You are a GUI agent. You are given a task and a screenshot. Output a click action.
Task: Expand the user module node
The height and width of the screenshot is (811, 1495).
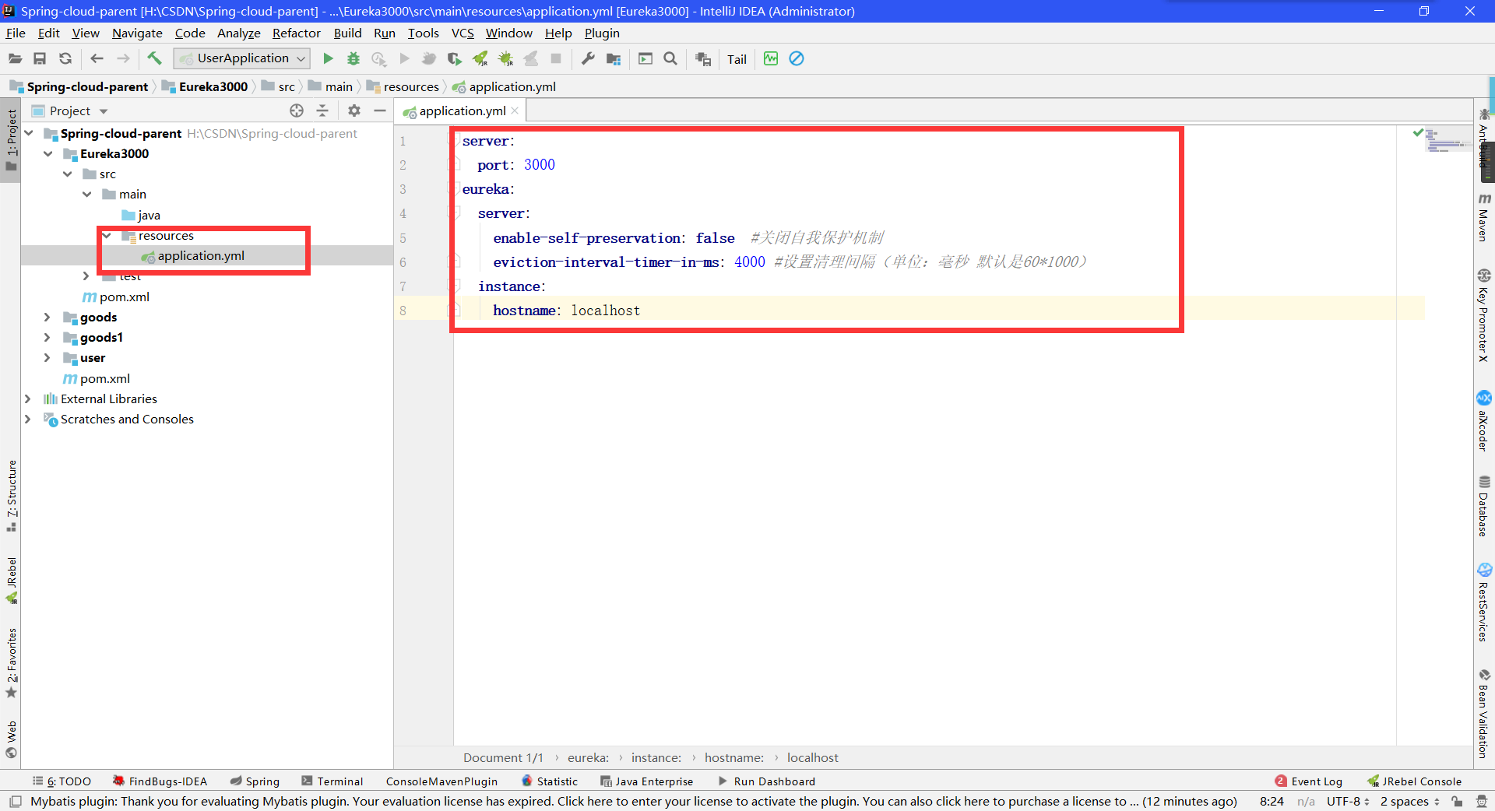pos(47,357)
